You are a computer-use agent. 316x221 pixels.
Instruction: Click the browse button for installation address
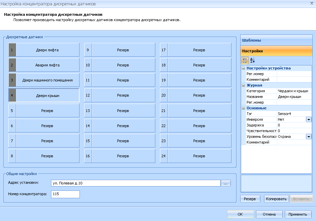click(226, 183)
